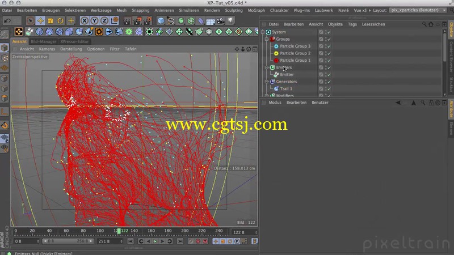Open the Simulieren menu
This screenshot has height=255, width=454.
pyautogui.click(x=189, y=10)
